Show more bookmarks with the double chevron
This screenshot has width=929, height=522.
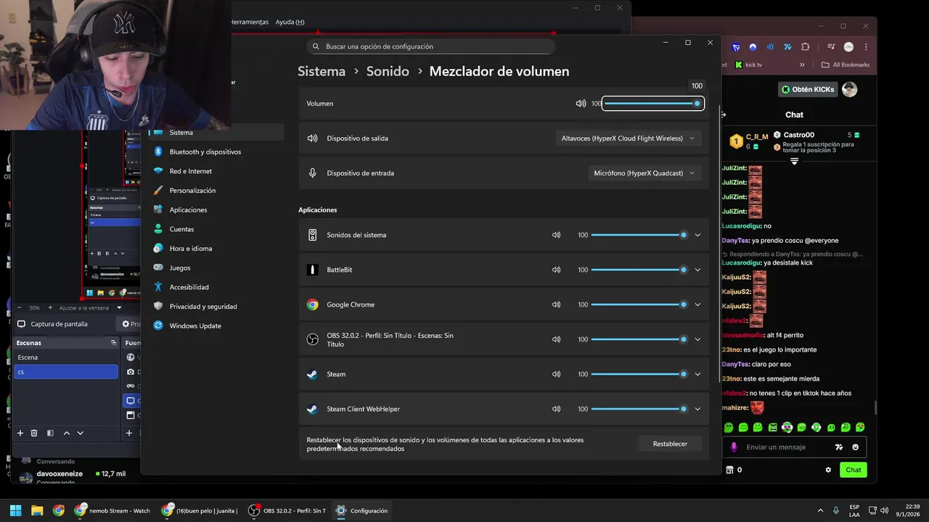click(x=802, y=65)
